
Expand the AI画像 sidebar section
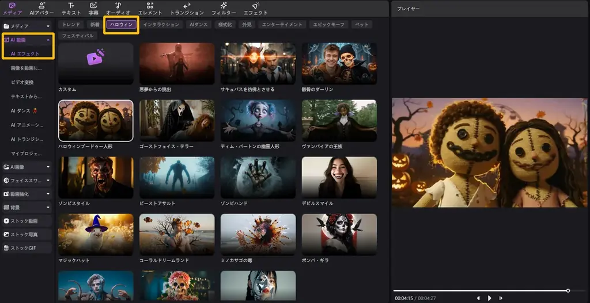[x=48, y=167]
